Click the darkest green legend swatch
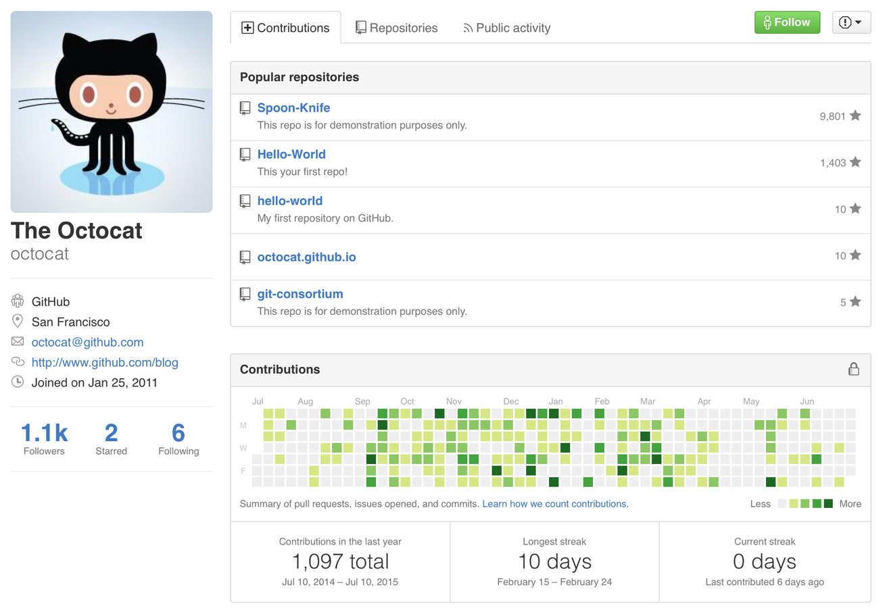885x608 pixels. tap(828, 503)
